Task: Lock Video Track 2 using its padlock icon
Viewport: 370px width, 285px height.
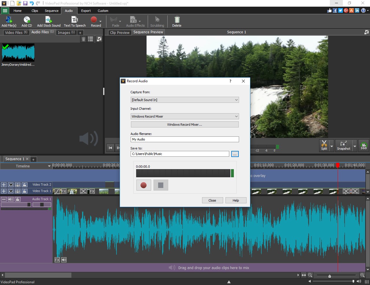Action: [x=25, y=184]
